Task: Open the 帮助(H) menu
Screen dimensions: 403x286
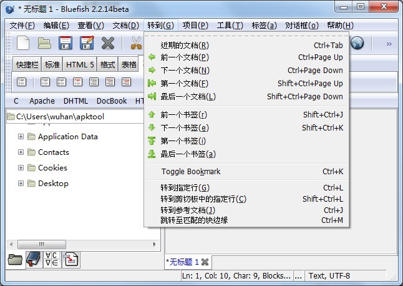Action: click(340, 26)
